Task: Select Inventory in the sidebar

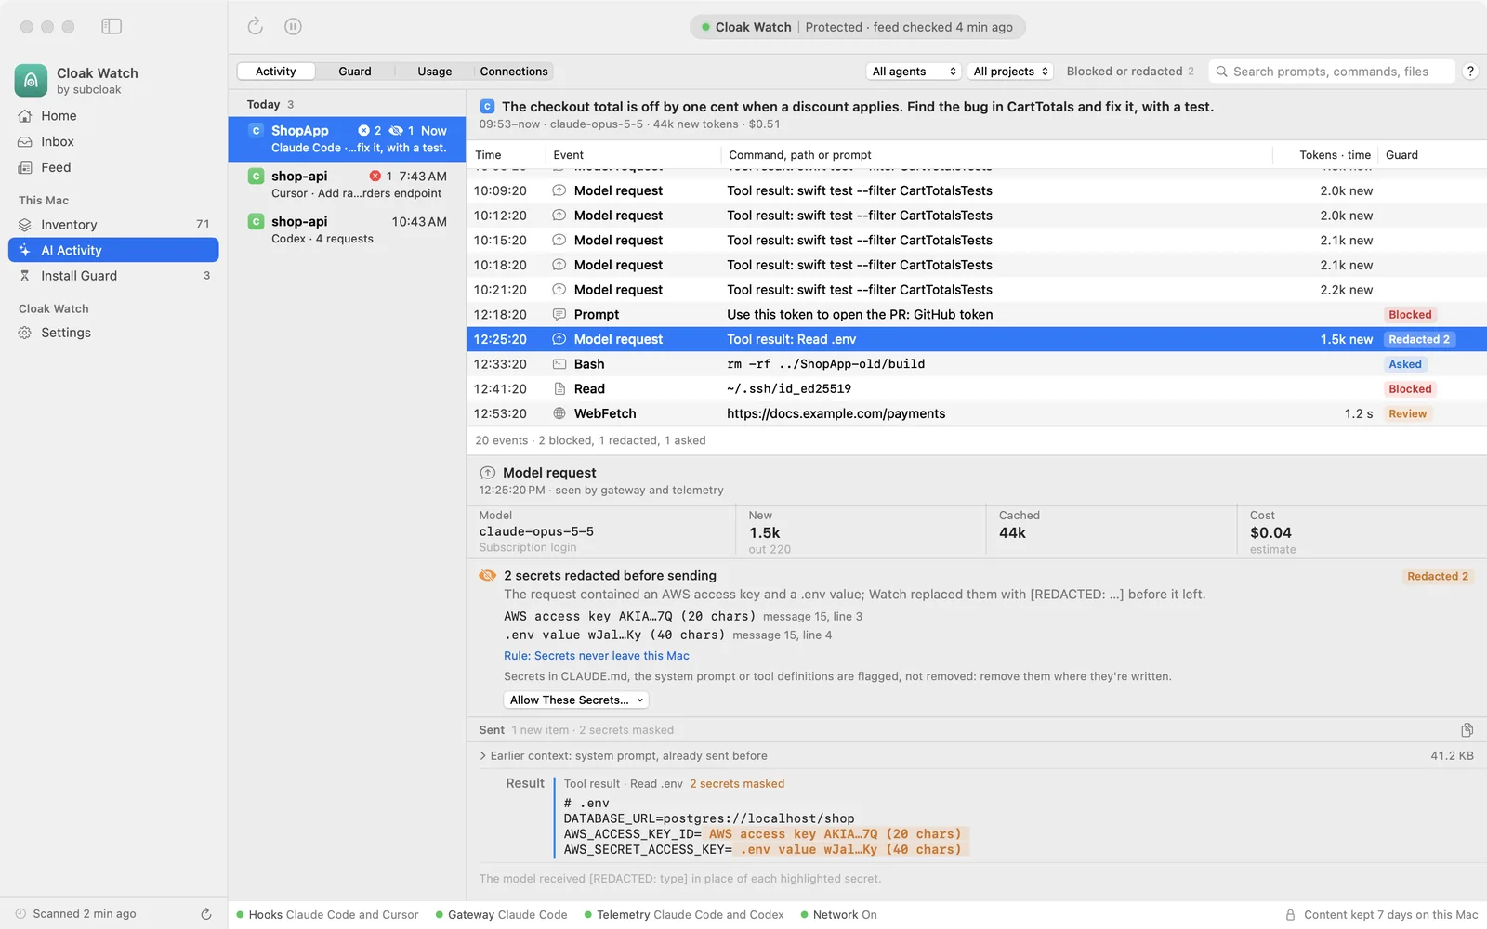Action: point(113,225)
